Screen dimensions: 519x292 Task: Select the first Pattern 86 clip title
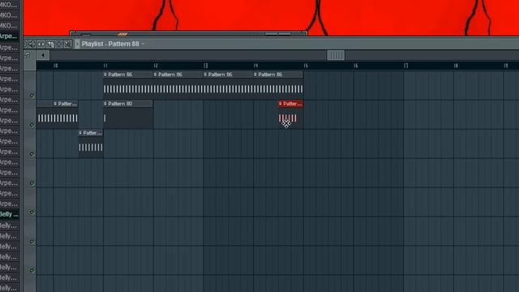pyautogui.click(x=120, y=75)
